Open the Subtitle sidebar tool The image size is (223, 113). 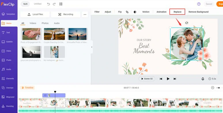[7, 42]
